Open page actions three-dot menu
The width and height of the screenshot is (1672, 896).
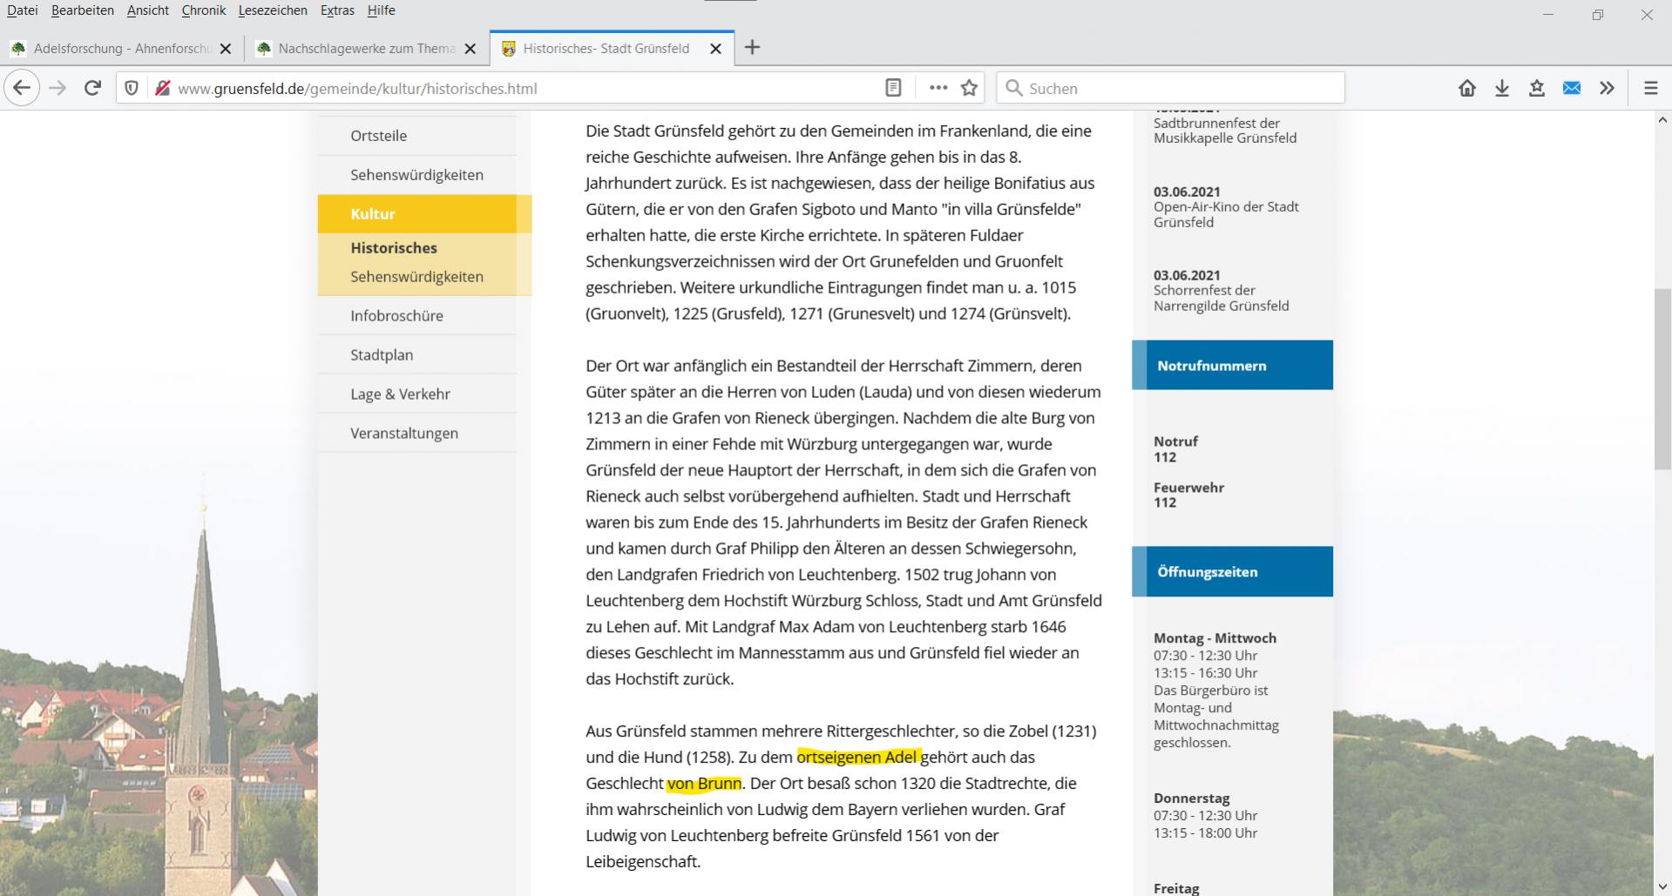938,88
